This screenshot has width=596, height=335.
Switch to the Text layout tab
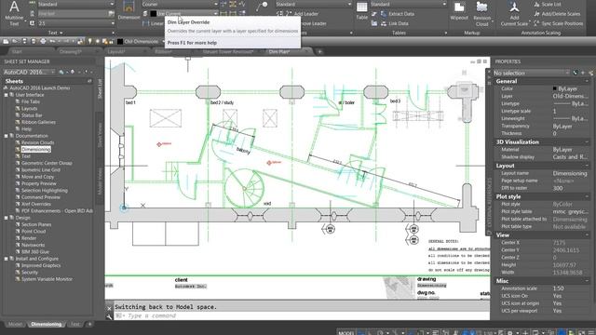(x=74, y=325)
